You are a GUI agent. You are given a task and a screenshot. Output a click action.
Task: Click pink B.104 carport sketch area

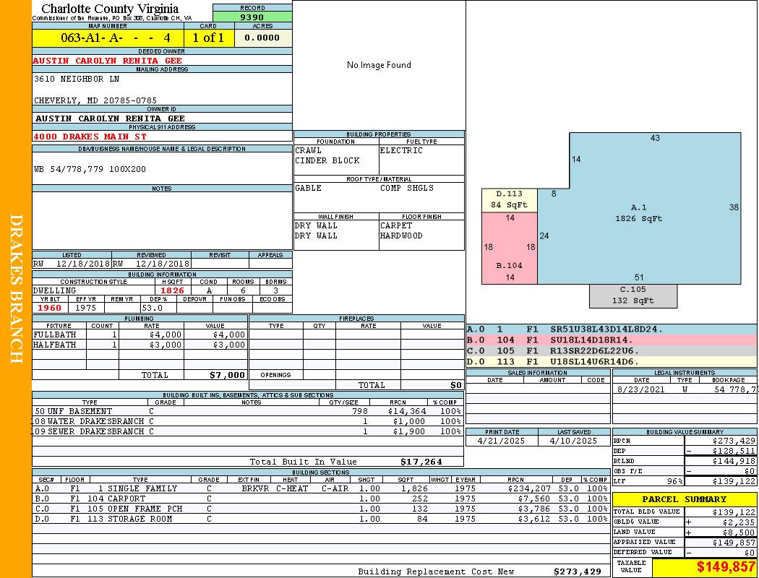[509, 248]
